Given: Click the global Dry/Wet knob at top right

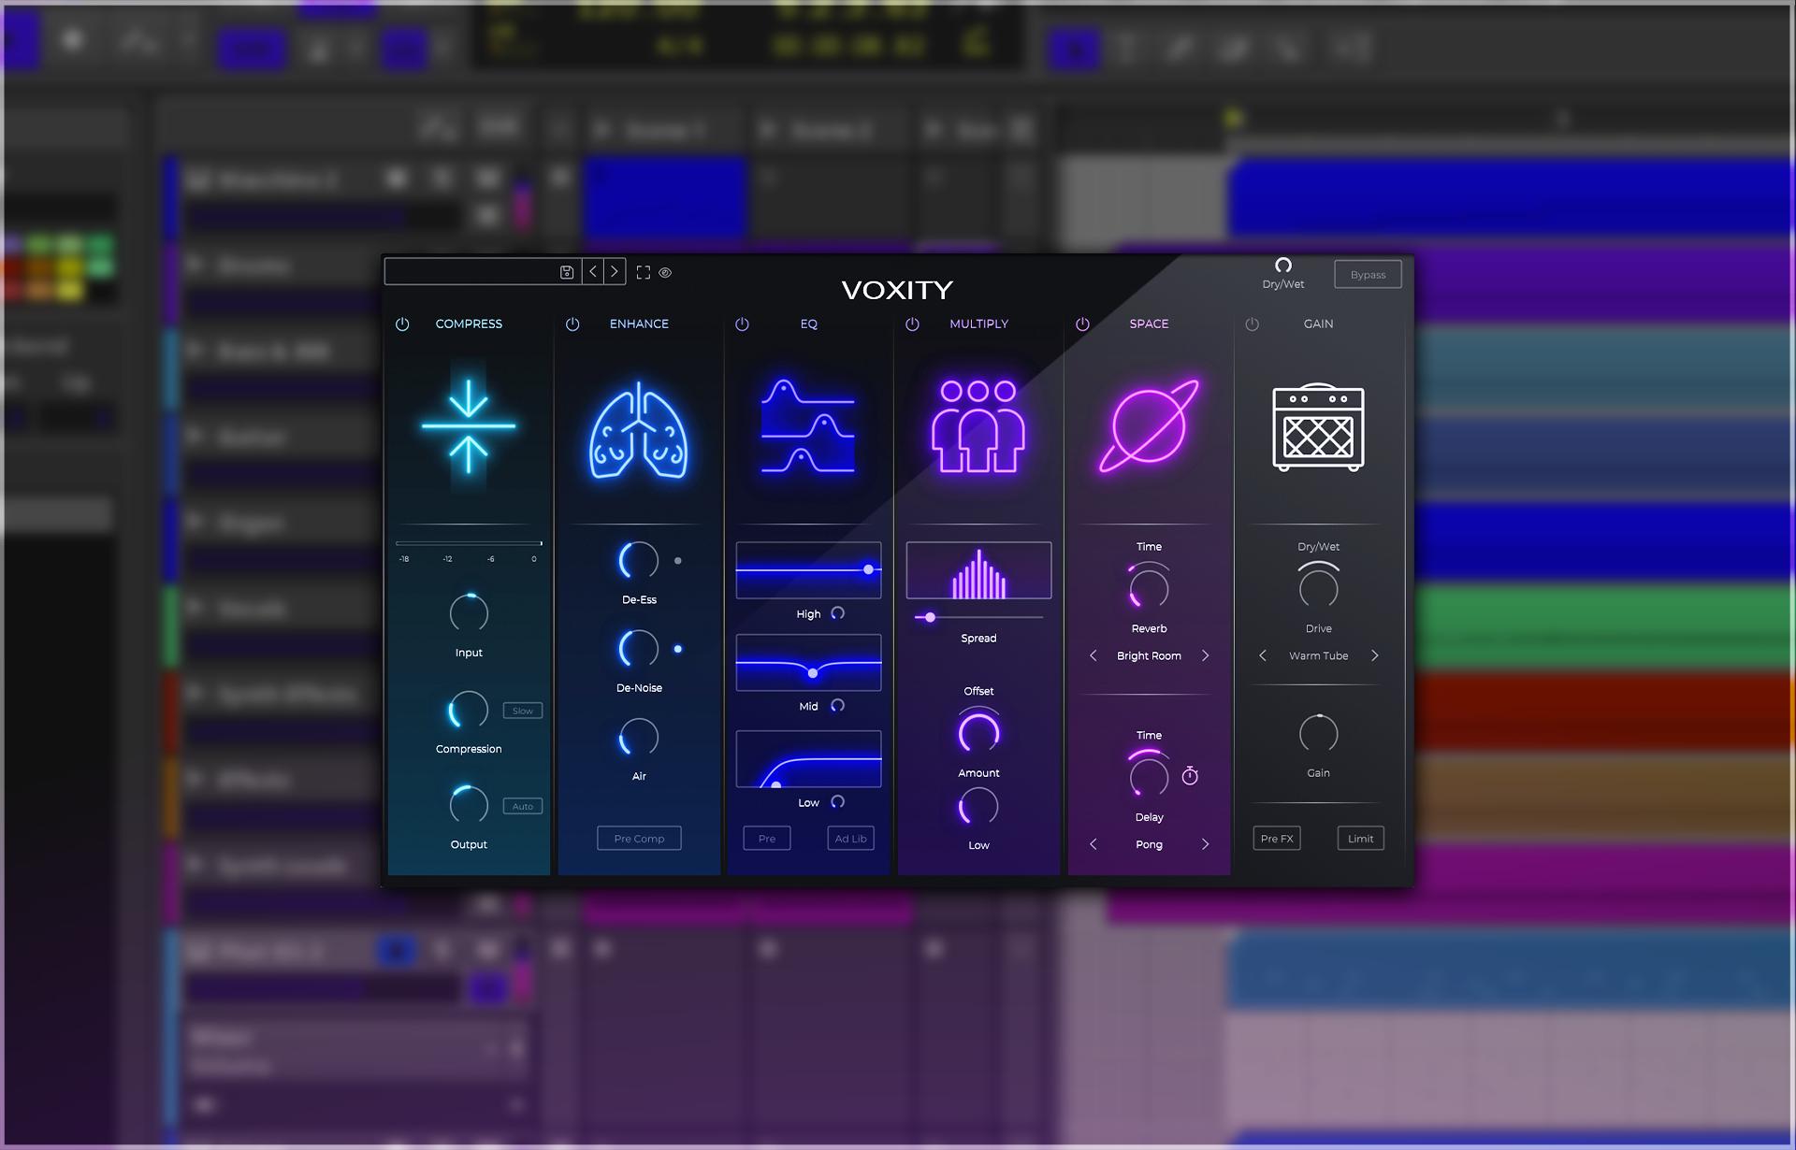Looking at the screenshot, I should coord(1283,266).
